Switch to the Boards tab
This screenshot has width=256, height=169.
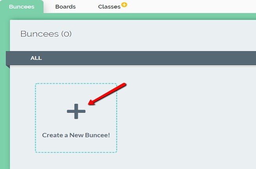point(65,7)
